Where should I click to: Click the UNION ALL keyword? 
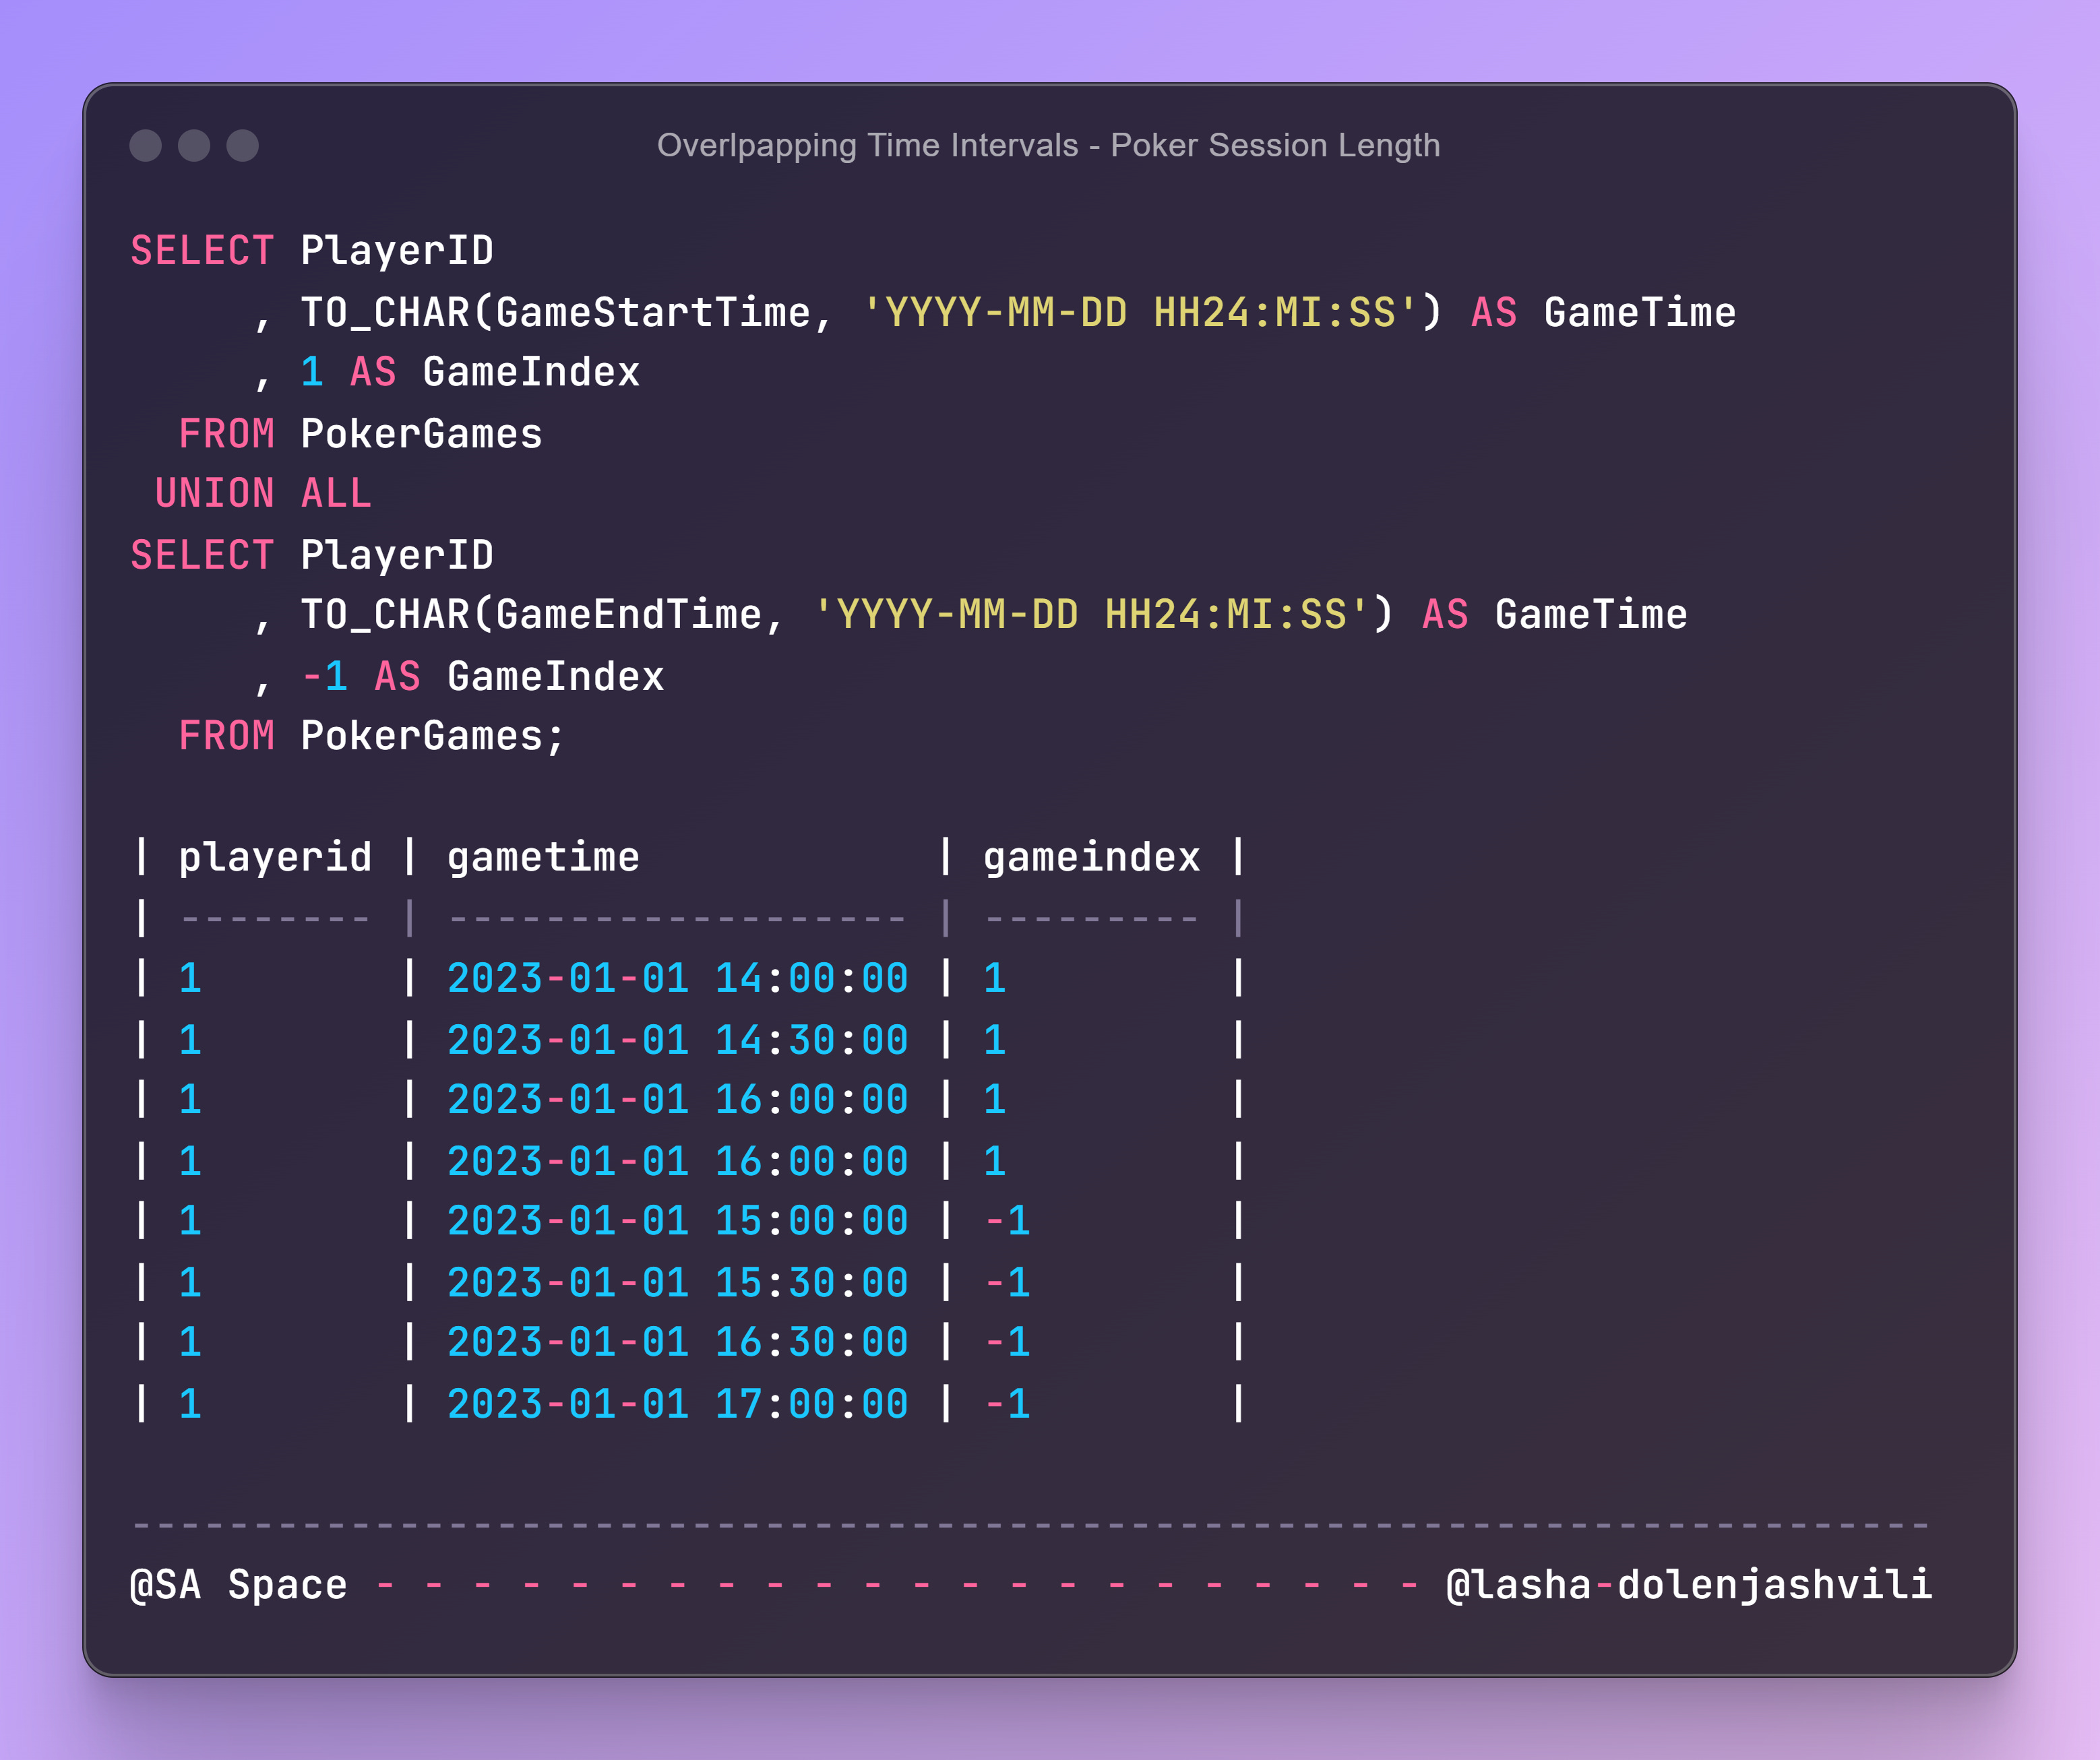pos(263,493)
